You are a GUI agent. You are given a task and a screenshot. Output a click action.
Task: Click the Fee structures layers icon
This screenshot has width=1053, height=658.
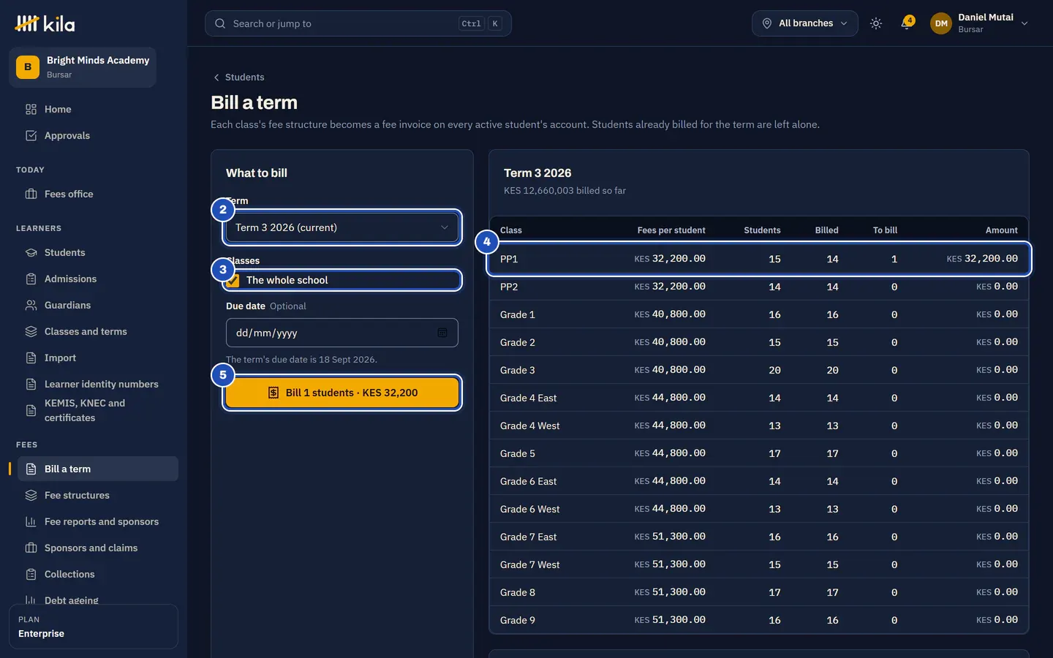(31, 495)
